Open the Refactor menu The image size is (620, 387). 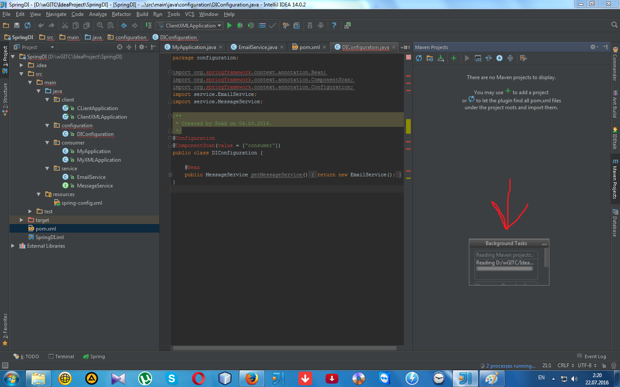point(121,14)
